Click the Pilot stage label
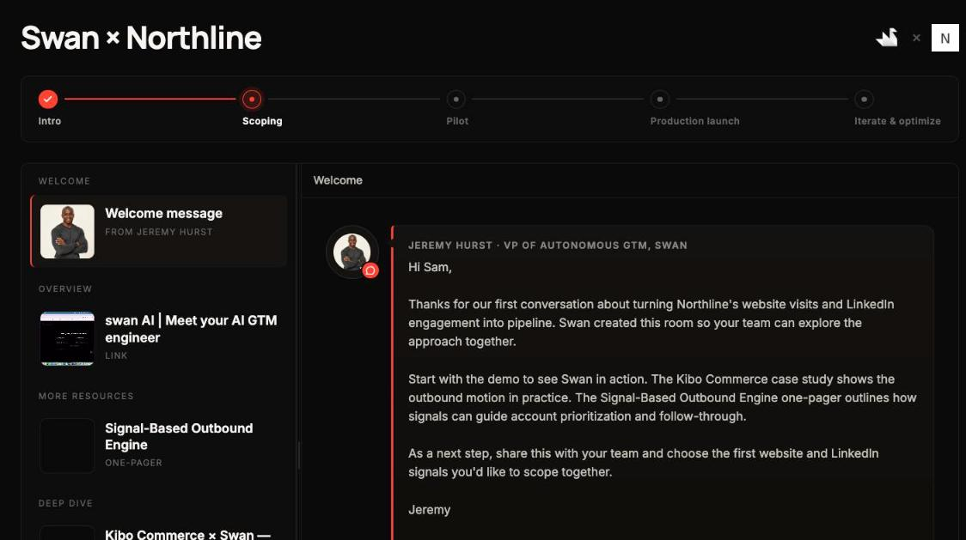 point(457,121)
